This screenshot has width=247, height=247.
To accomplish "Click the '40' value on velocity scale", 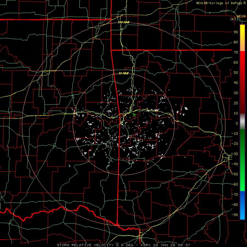I will point(236,83).
